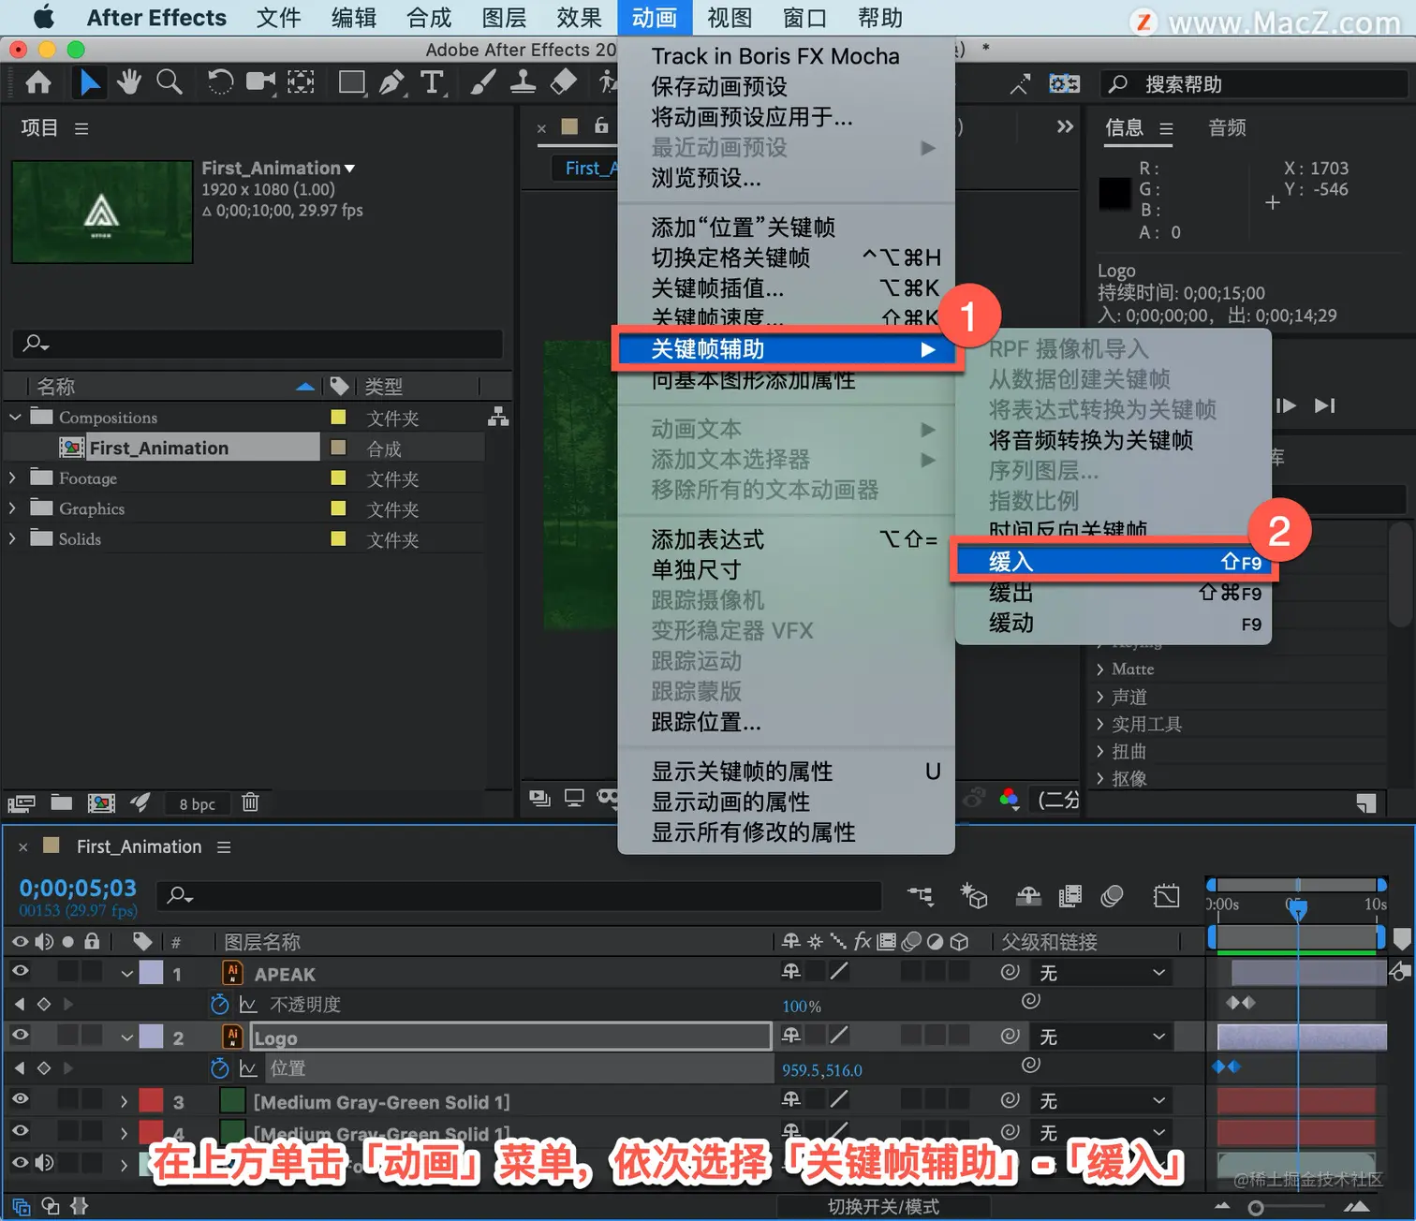Toggle keyframe diamond for 位置 property

43,1068
